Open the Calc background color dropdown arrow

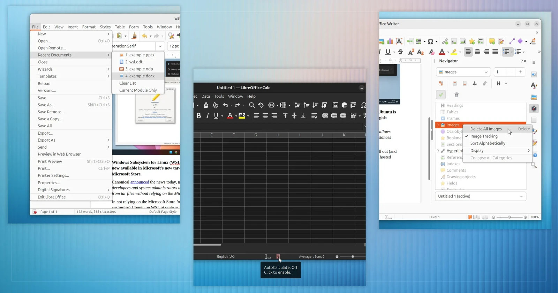pos(248,115)
